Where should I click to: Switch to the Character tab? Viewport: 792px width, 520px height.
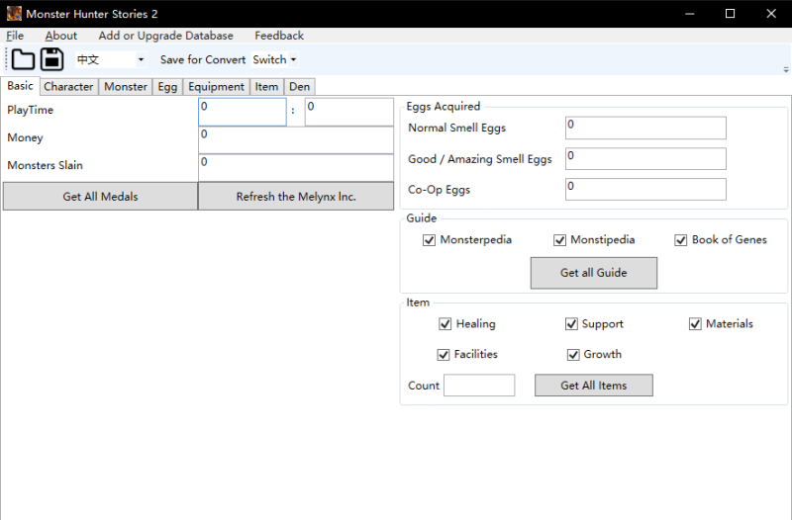(68, 87)
